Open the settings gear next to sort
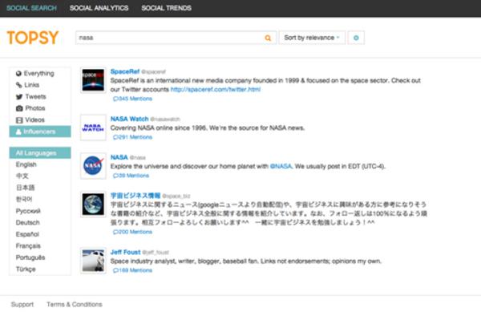Viewport: 481px width, 316px height. point(356,38)
